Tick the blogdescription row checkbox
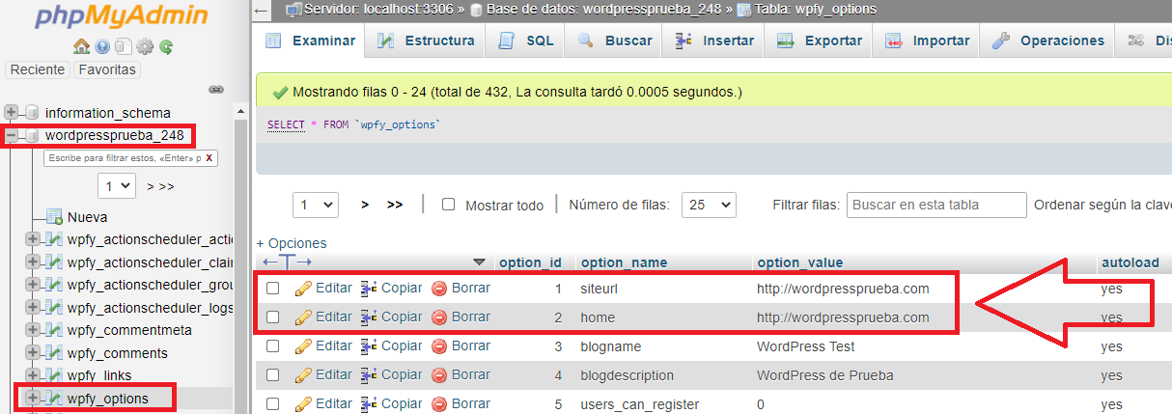This screenshot has height=414, width=1172. [x=273, y=374]
